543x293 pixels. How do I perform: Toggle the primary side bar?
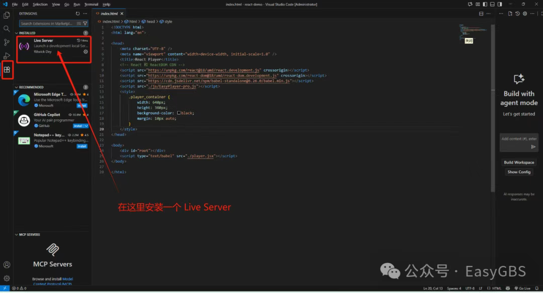pos(485,4)
